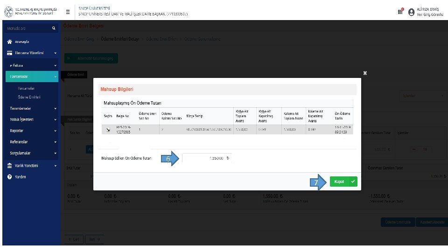The image size is (448, 252).
Task: Open the notifications icon with red badge
Action: [x=400, y=11]
